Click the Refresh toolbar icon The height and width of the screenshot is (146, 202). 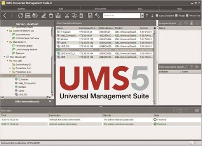coord(21,15)
